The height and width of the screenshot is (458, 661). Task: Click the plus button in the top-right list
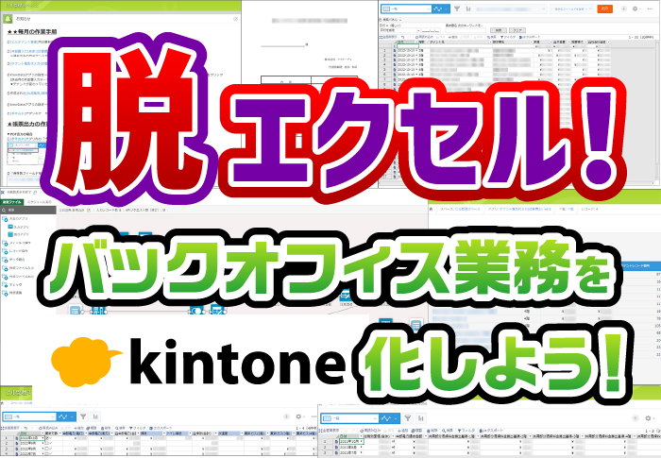[624, 8]
